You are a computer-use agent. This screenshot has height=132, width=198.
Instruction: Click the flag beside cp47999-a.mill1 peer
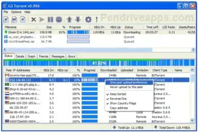[x=7, y=93]
